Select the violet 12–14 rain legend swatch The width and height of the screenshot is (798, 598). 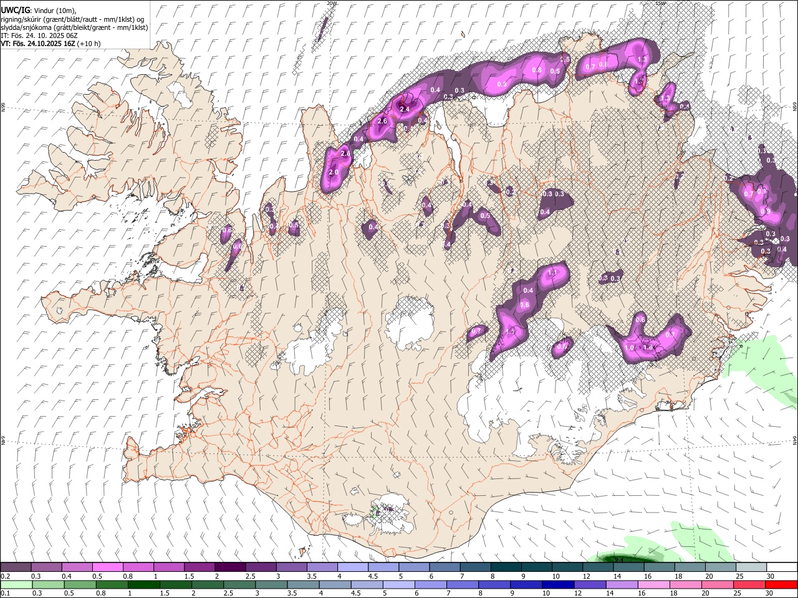pyautogui.click(x=590, y=584)
